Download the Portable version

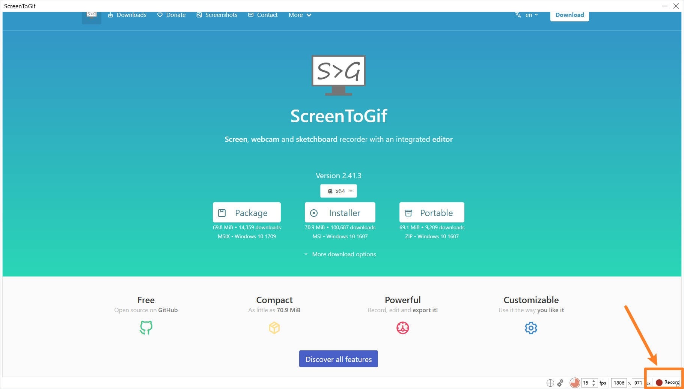point(432,213)
